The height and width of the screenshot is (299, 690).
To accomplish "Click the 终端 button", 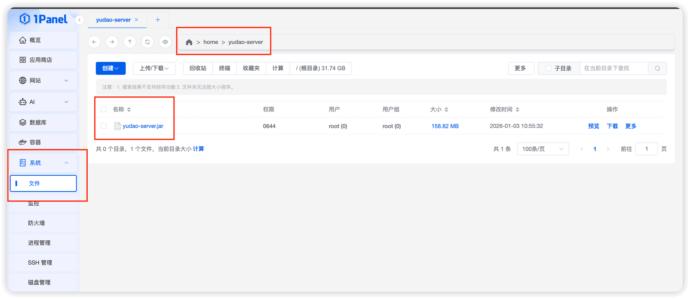I will click(x=224, y=68).
